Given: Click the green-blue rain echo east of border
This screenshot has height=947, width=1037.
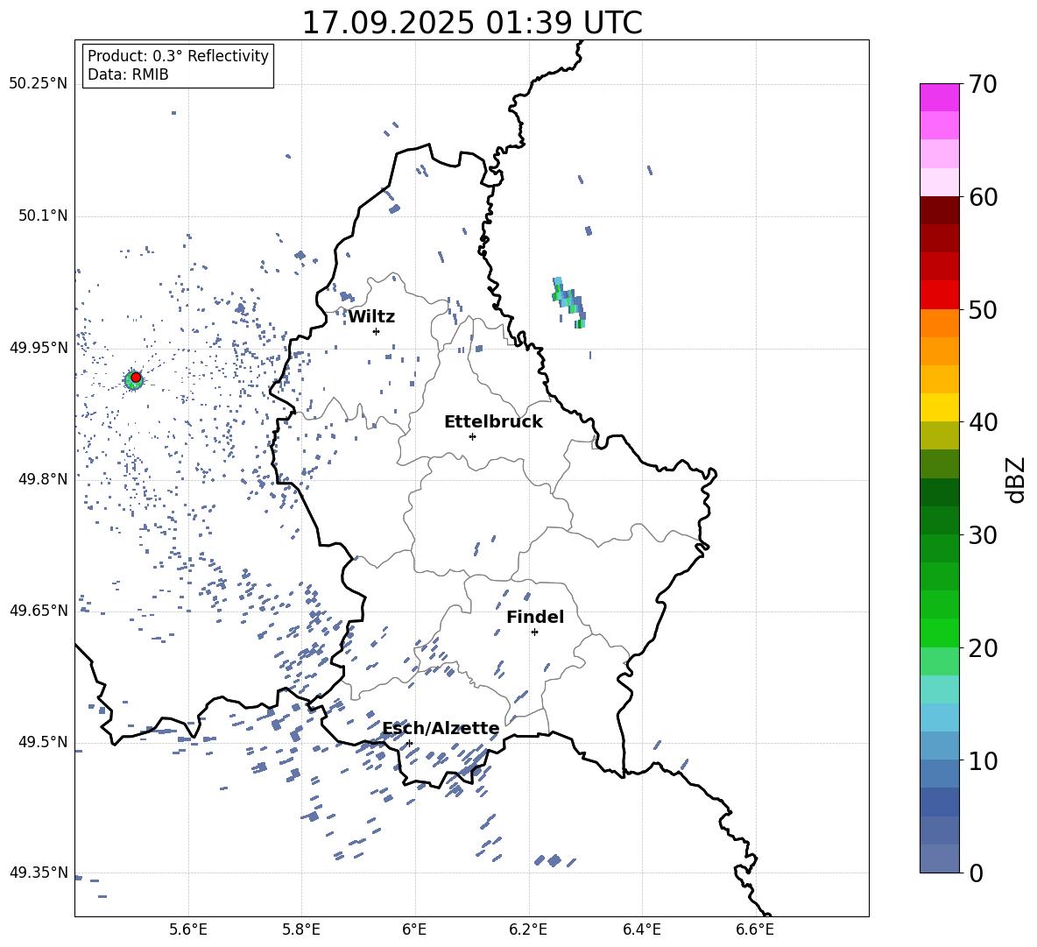Looking at the screenshot, I should point(569,303).
